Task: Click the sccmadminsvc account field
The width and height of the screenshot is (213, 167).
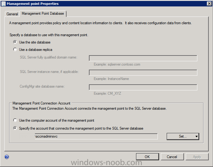Action: pyautogui.click(x=96, y=136)
